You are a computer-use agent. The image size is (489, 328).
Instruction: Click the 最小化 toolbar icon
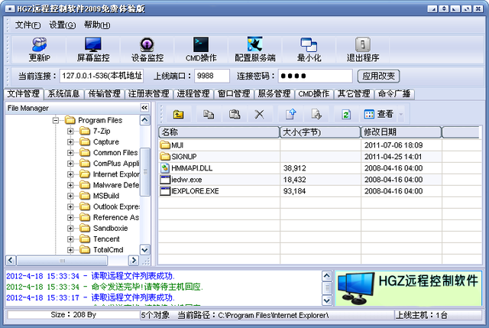(x=309, y=49)
